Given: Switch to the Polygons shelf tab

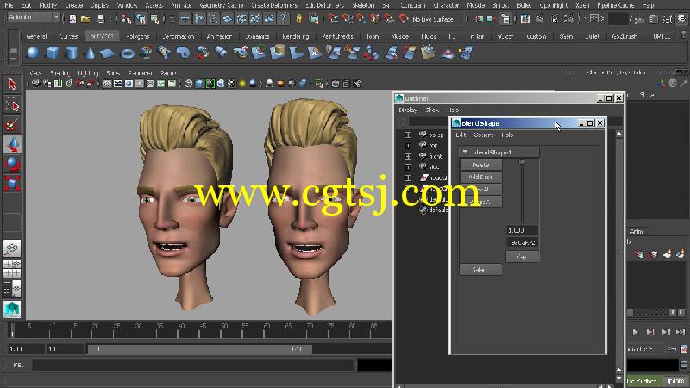Looking at the screenshot, I should [x=137, y=36].
